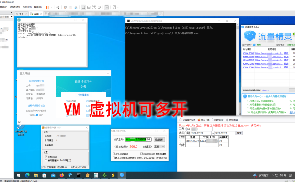This screenshot has width=295, height=182.
Task: Open the 帮助(H) menu
Action: pos(38,7)
